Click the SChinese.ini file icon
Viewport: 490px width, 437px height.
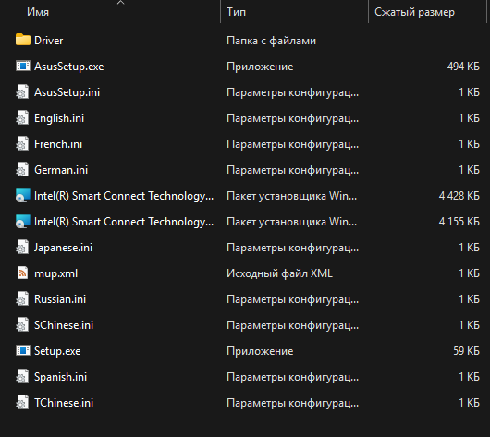(x=22, y=325)
